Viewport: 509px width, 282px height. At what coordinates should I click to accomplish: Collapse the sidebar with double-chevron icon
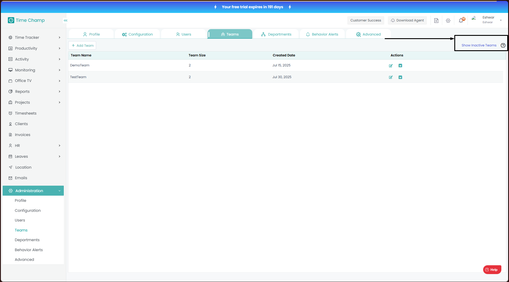click(x=66, y=21)
